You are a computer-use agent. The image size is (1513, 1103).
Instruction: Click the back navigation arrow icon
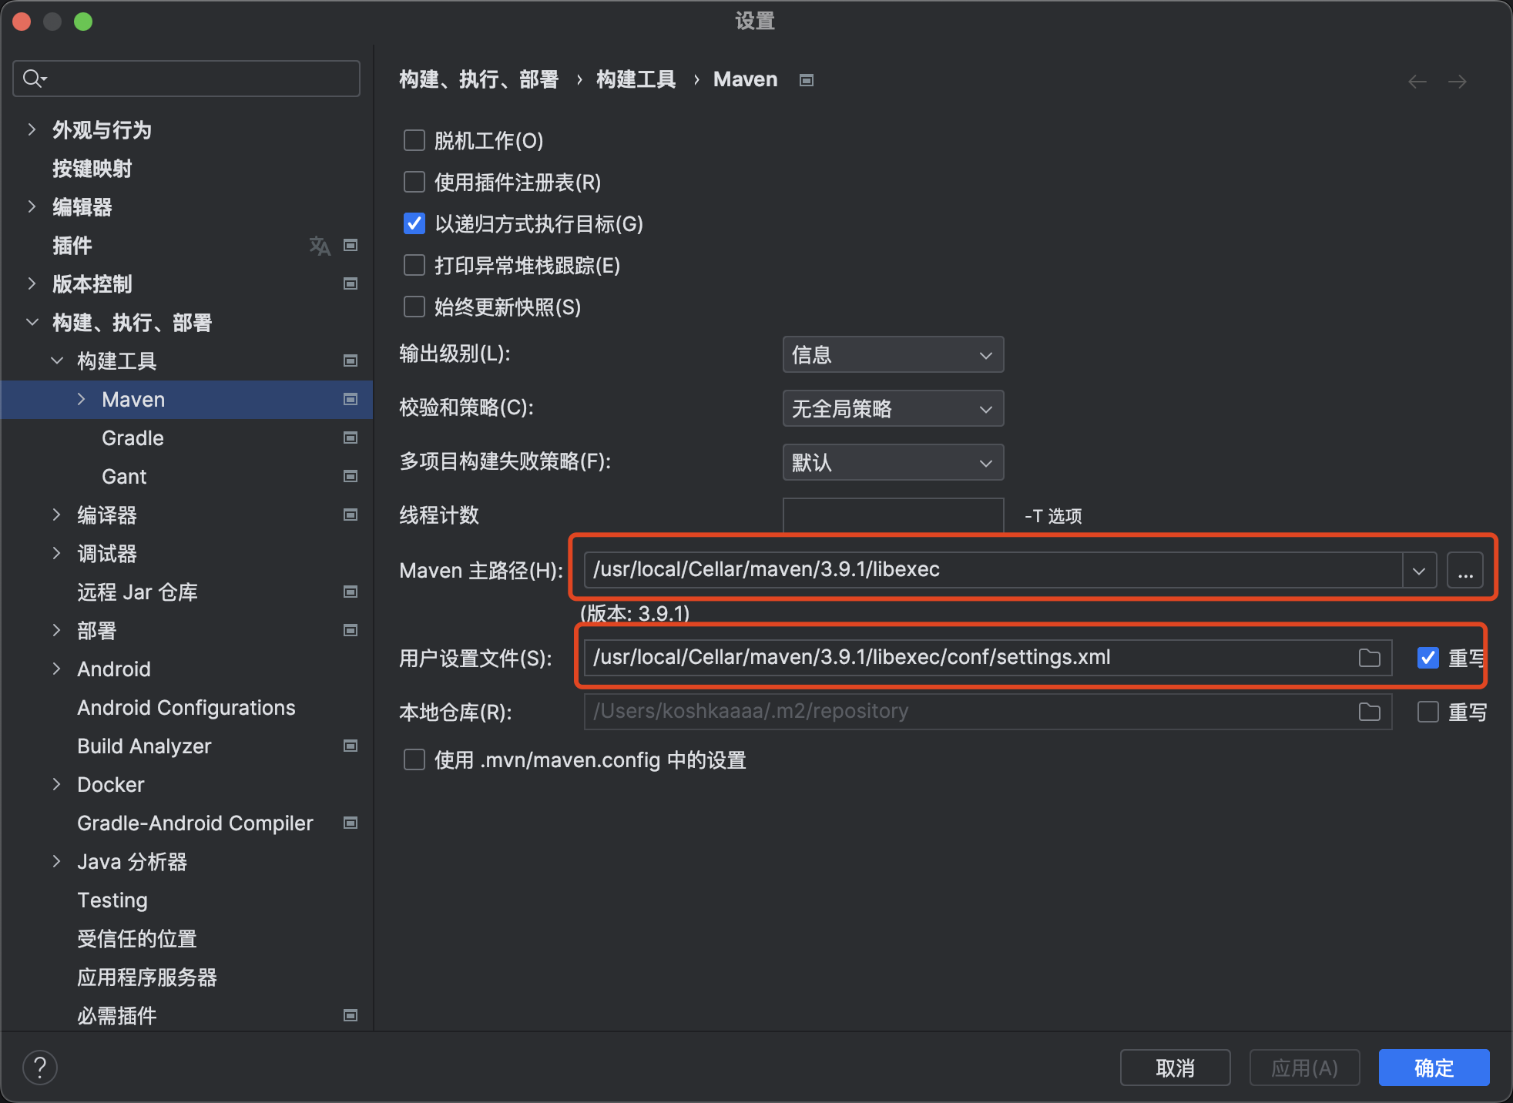pos(1417,81)
